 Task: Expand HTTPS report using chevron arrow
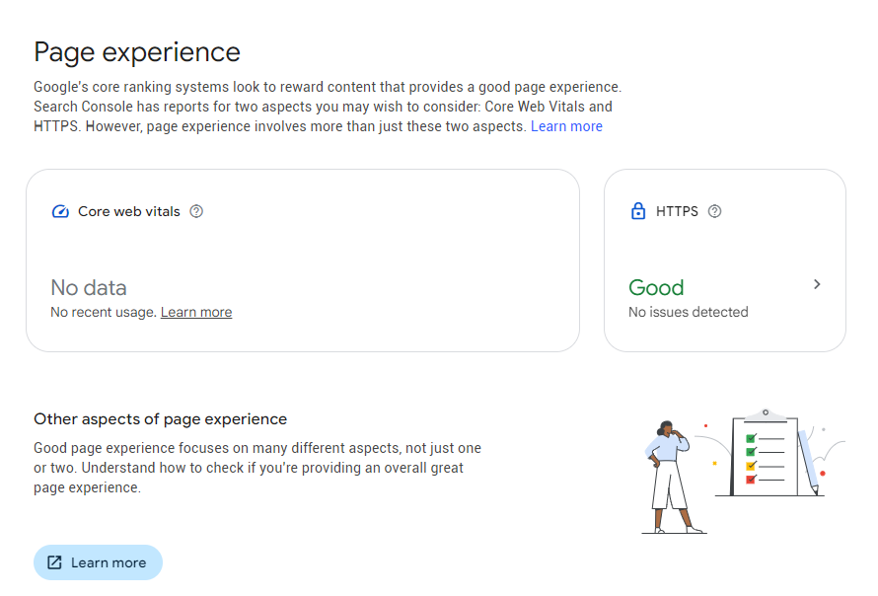point(817,284)
